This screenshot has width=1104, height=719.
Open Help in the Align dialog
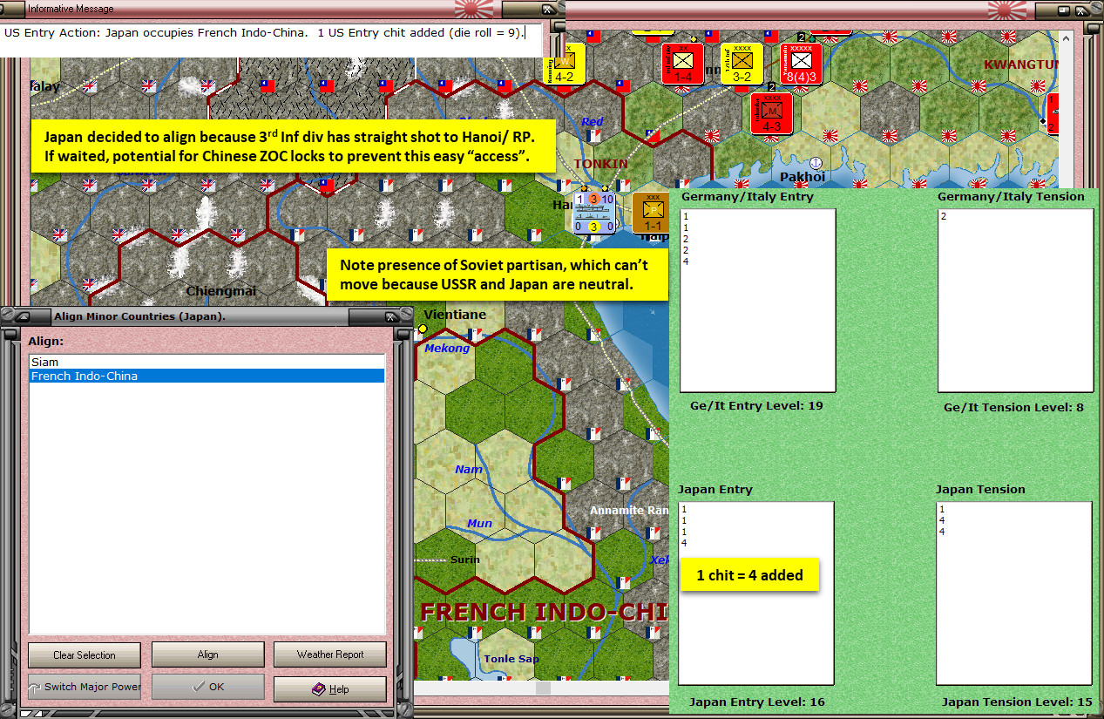click(330, 689)
